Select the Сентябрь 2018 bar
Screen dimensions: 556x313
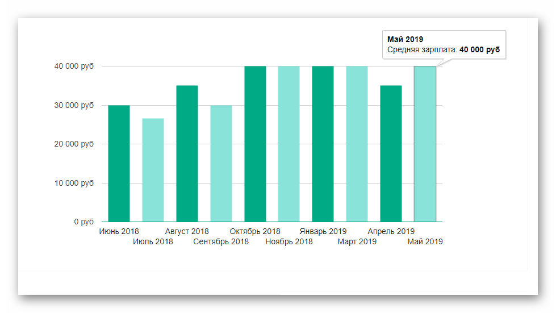click(x=221, y=164)
